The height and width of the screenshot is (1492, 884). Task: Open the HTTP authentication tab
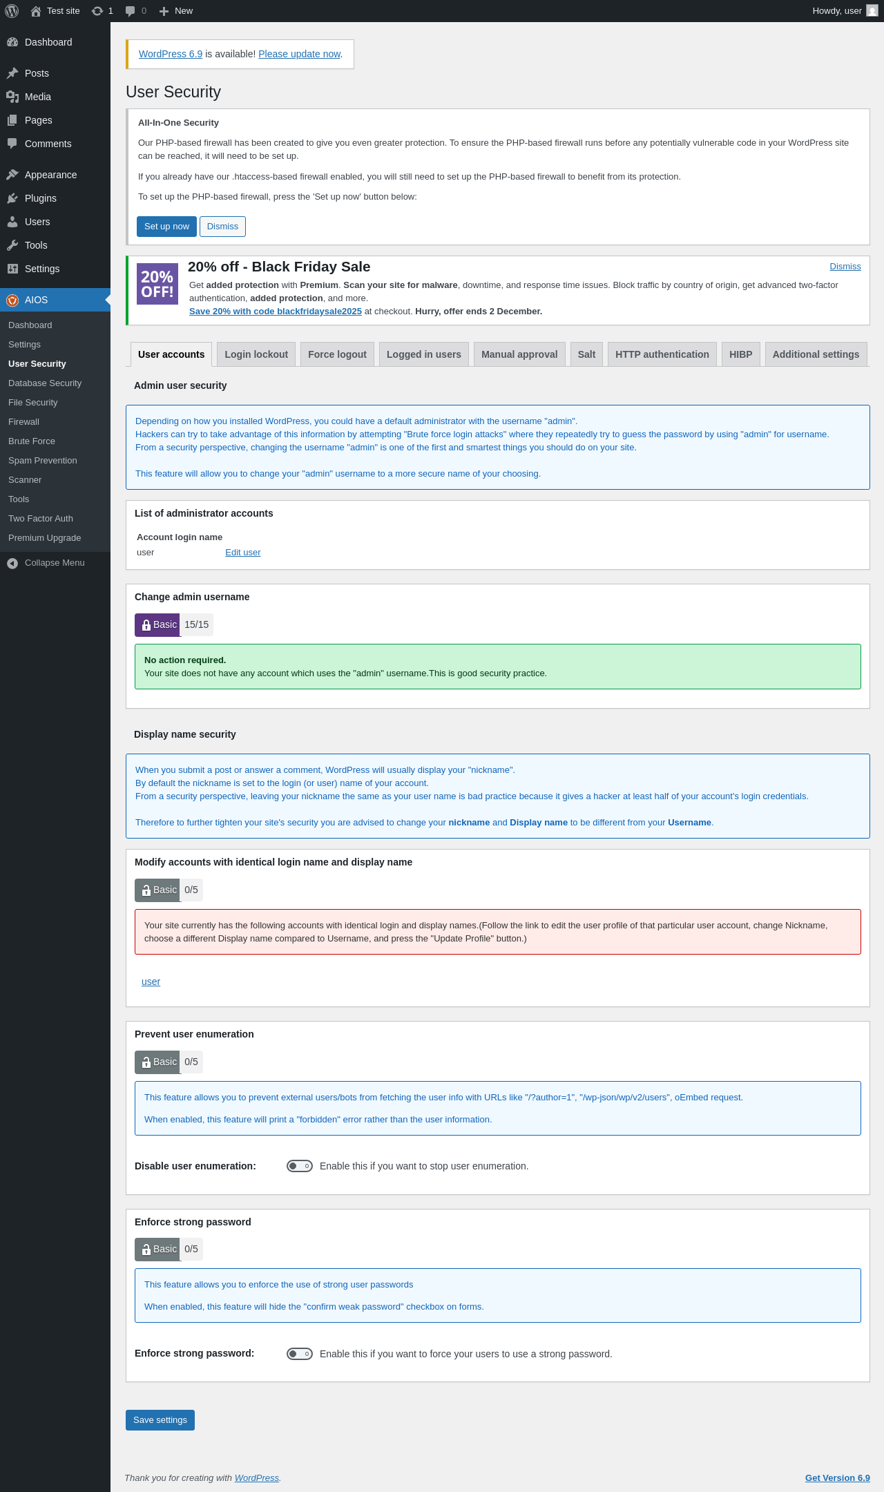[x=662, y=354]
